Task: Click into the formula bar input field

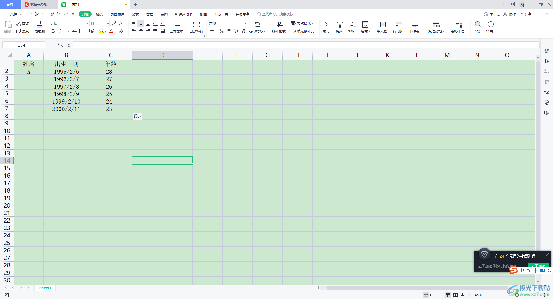Action: (x=306, y=45)
